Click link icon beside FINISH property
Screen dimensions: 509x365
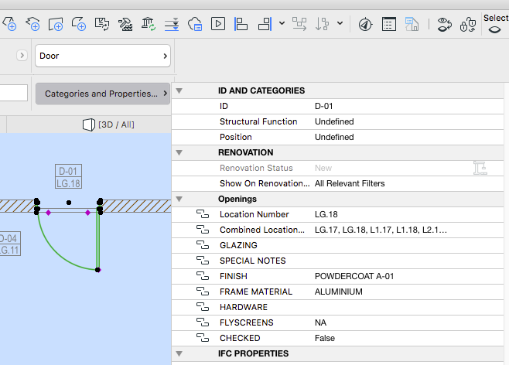(203, 276)
